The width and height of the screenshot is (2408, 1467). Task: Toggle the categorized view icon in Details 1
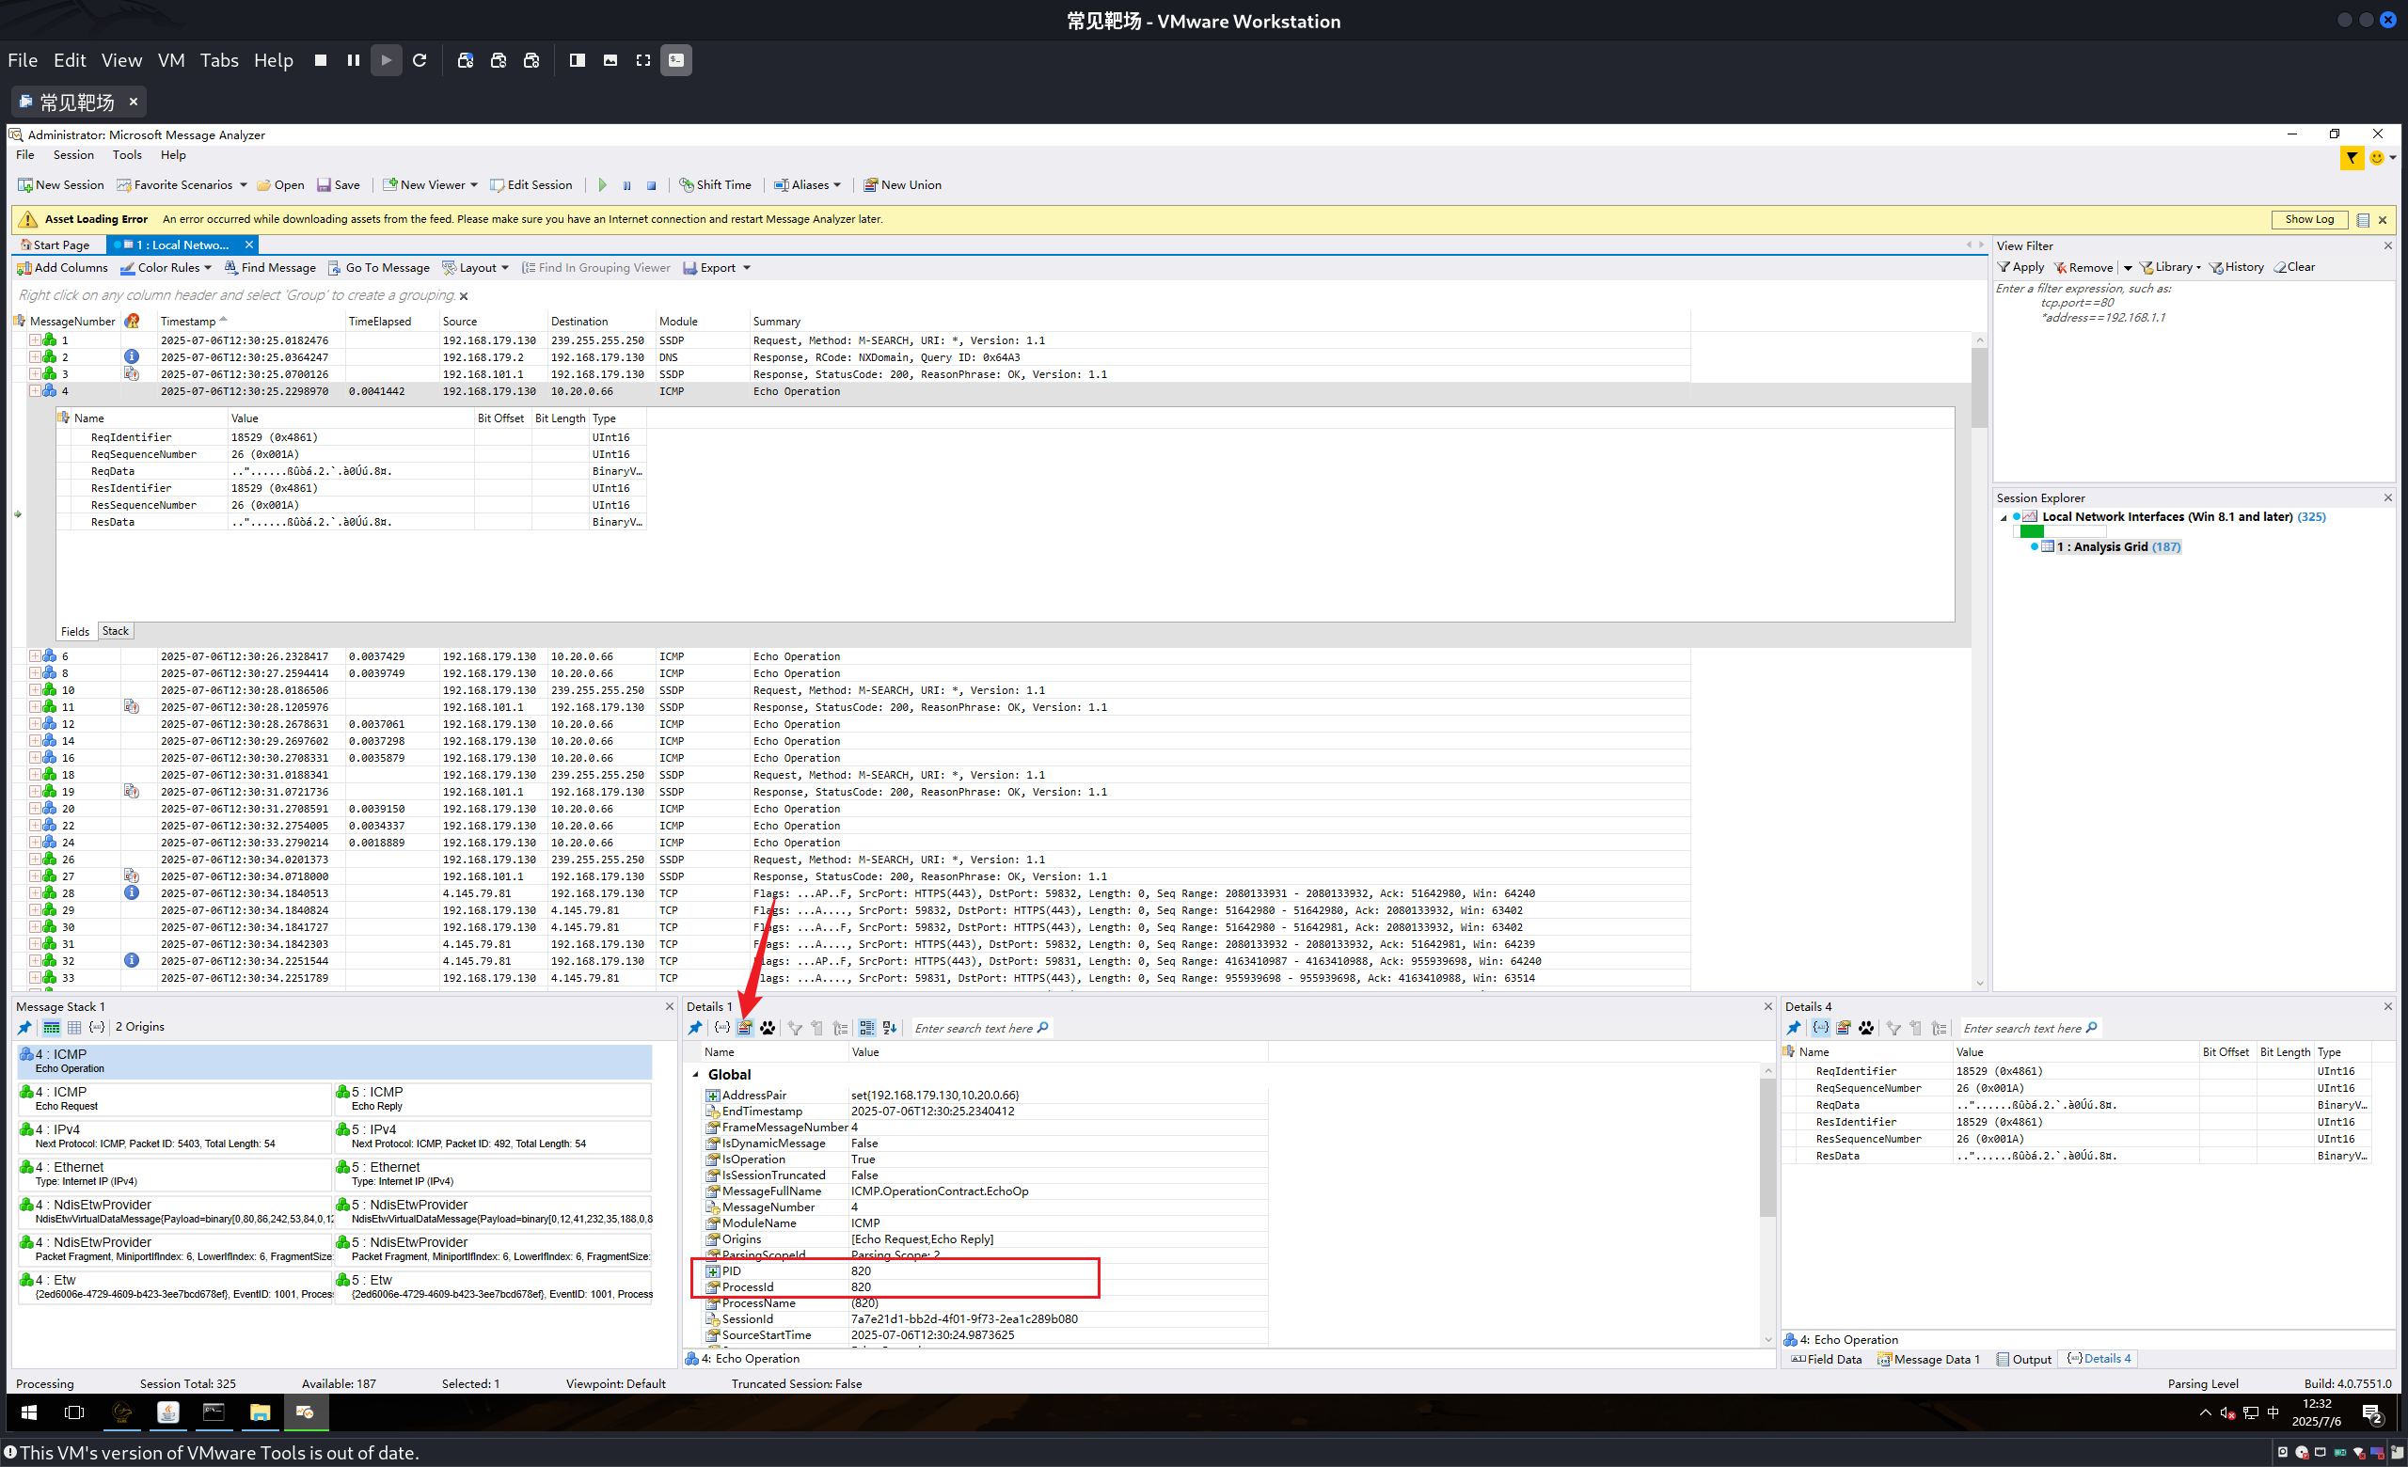click(867, 1028)
